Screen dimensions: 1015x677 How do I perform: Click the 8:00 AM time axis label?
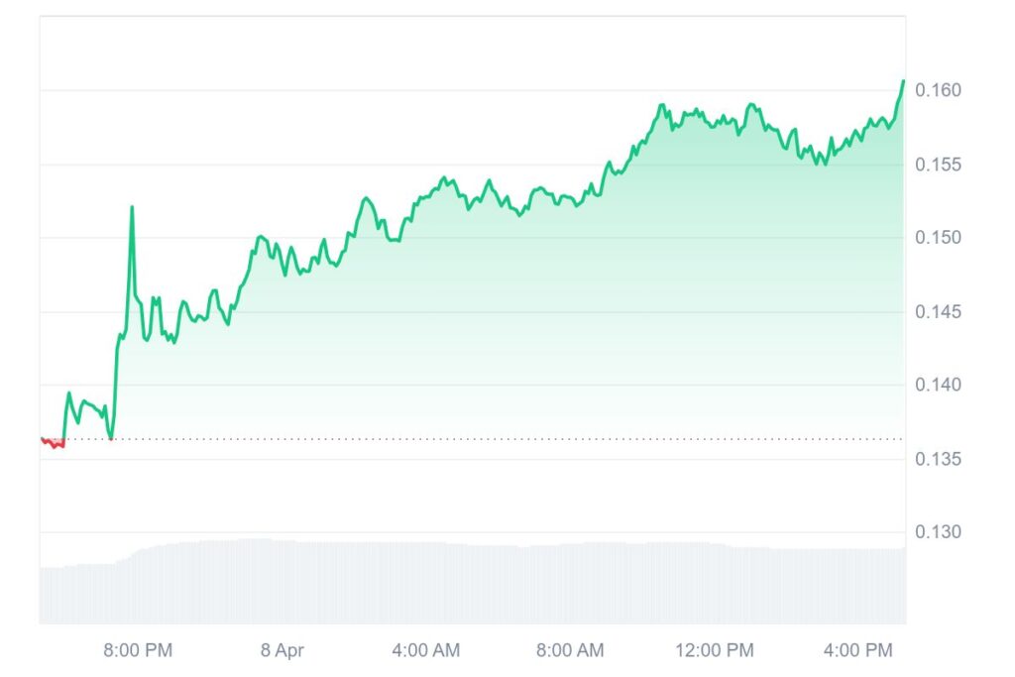570,650
